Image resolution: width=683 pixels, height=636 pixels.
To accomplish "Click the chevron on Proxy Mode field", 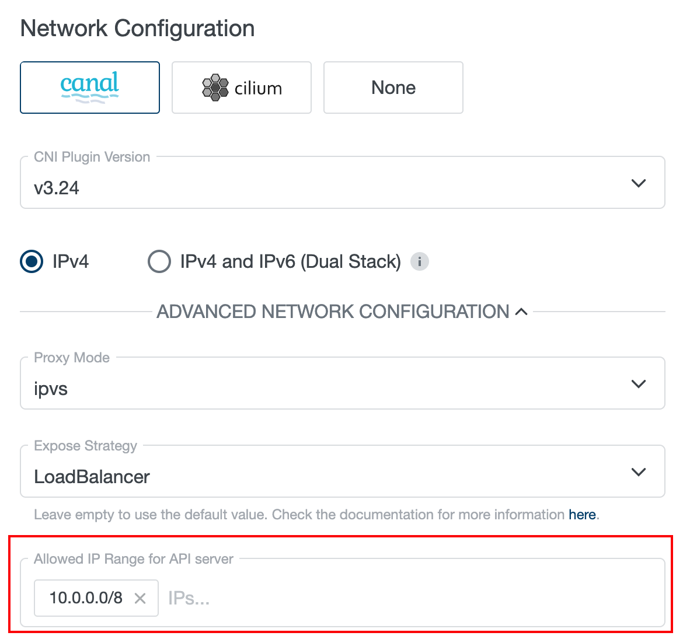I will 638,383.
